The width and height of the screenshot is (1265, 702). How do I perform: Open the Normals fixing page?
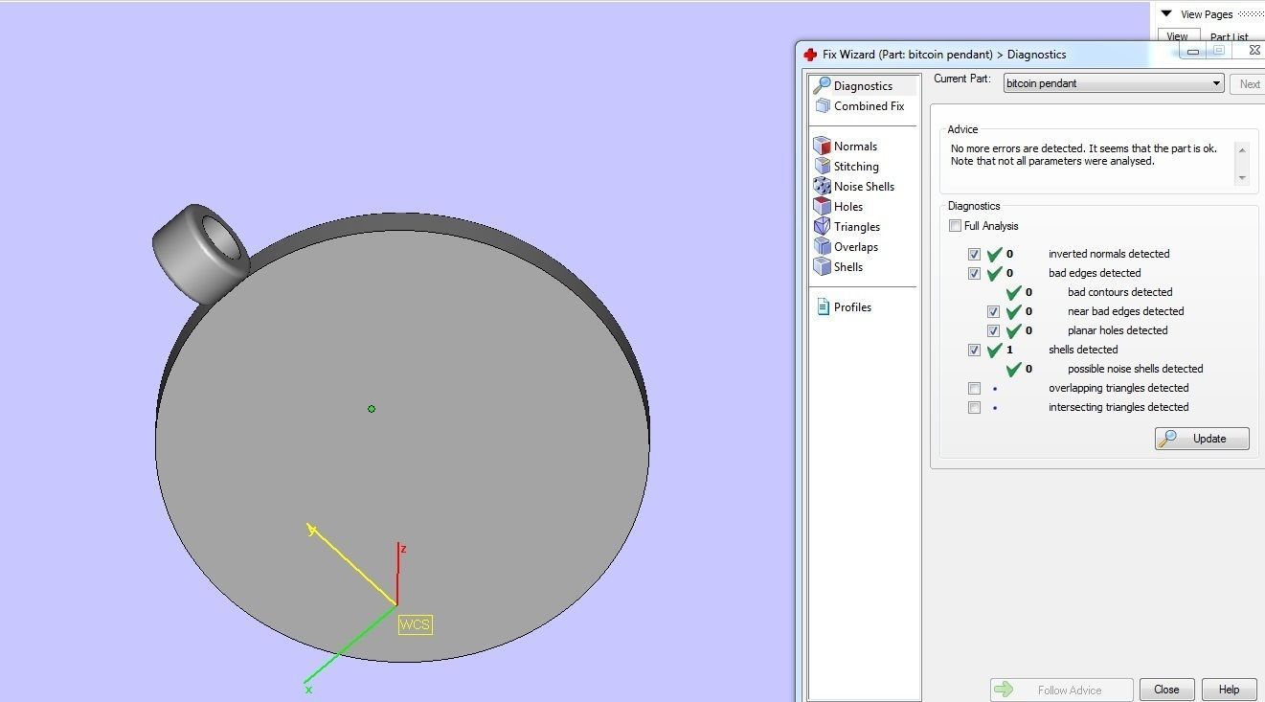tap(846, 147)
